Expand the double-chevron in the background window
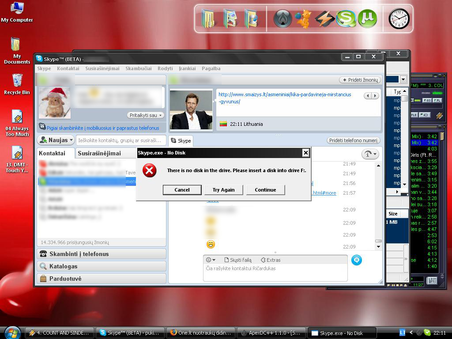 click(406, 259)
